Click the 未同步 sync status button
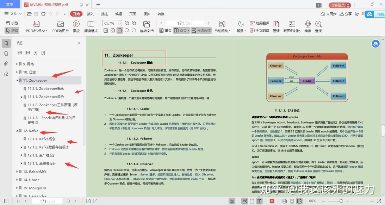385x205 pixels. click(329, 14)
